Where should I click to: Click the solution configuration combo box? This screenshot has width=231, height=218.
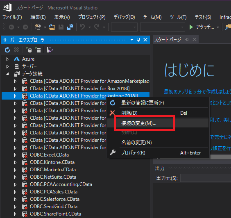[x=124, y=27]
